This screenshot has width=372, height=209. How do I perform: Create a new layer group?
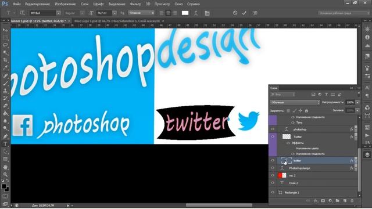tap(338, 201)
